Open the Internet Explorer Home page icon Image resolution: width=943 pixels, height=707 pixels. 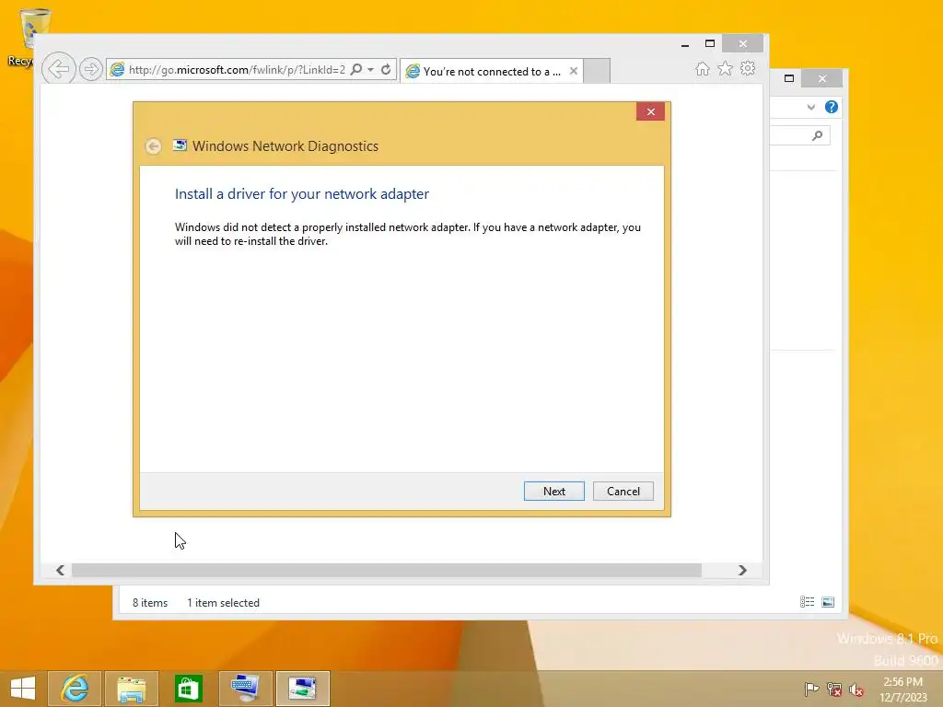[703, 68]
